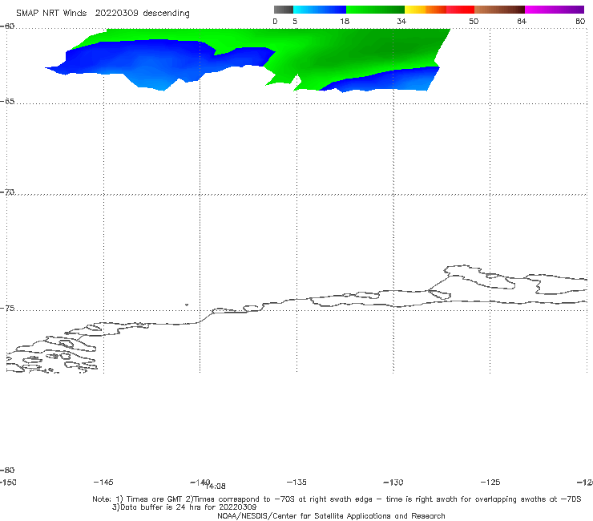This screenshot has height=521, width=593.
Task: Click the latitude label '-70'
Action: pos(7,192)
